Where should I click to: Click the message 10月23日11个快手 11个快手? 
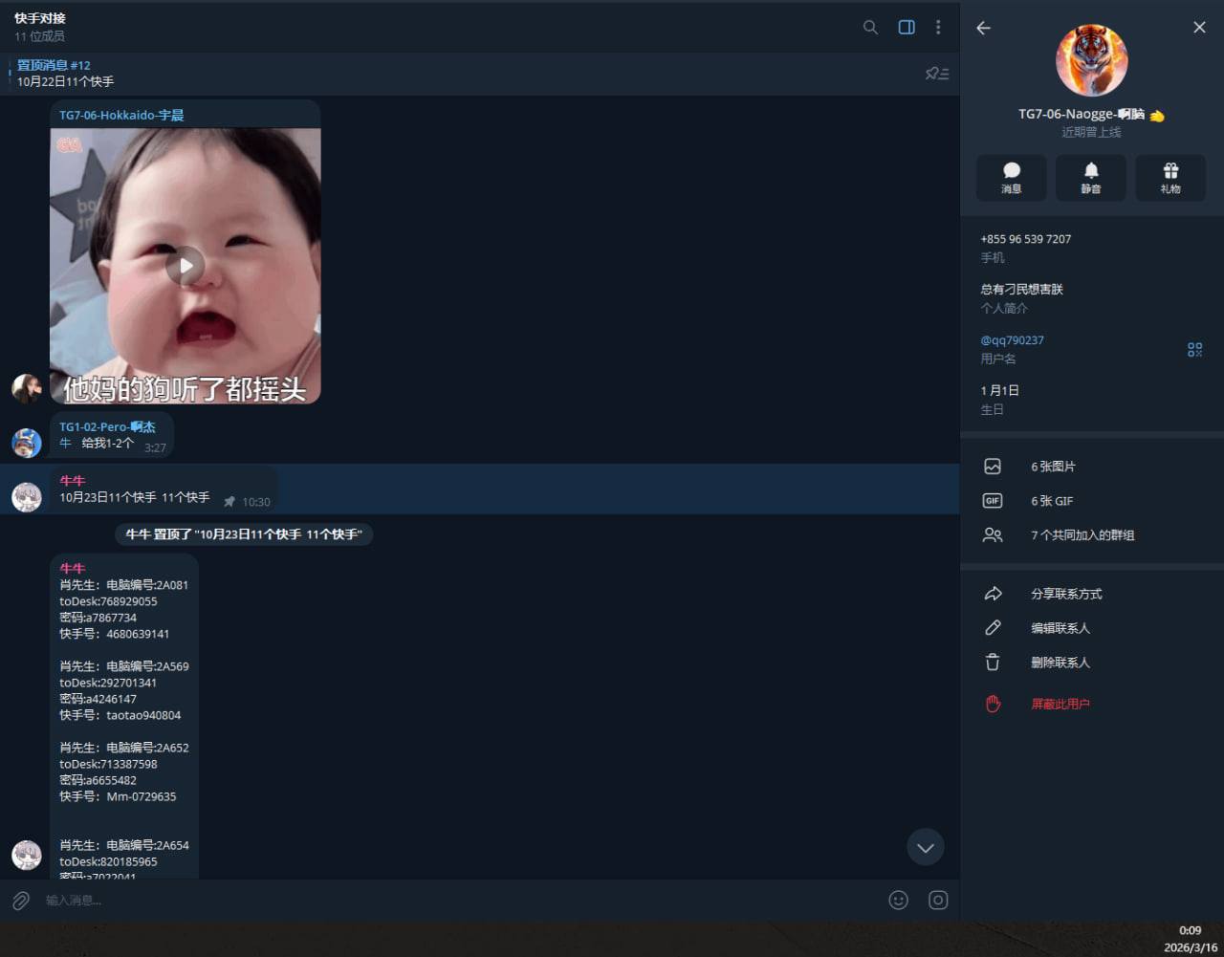pyautogui.click(x=135, y=498)
